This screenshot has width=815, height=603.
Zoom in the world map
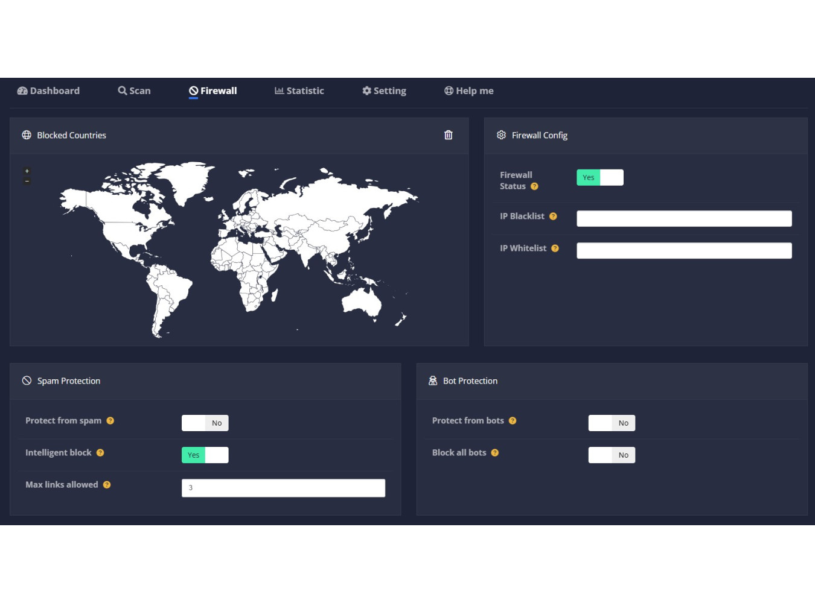[x=27, y=171]
